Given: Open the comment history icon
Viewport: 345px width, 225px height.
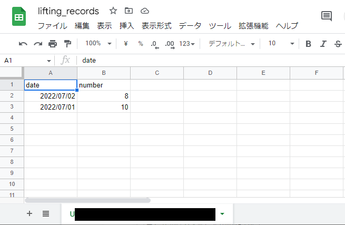Looking at the screenshot, I should [x=327, y=16].
